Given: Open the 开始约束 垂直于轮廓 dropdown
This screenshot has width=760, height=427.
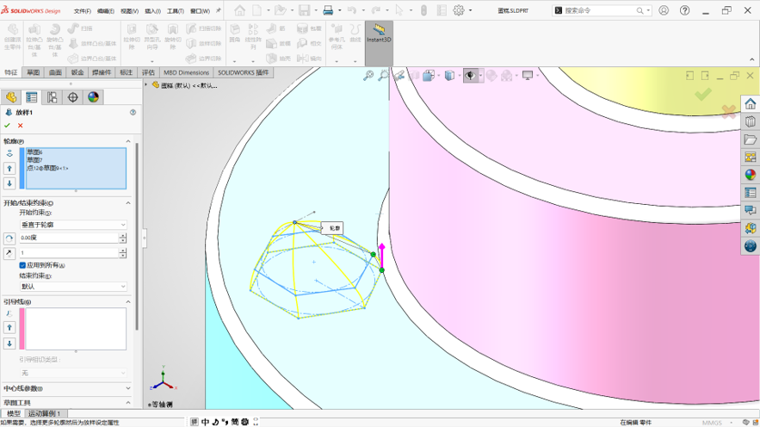Looking at the screenshot, I should tap(73, 225).
